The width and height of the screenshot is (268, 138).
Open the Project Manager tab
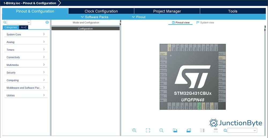click(x=167, y=11)
